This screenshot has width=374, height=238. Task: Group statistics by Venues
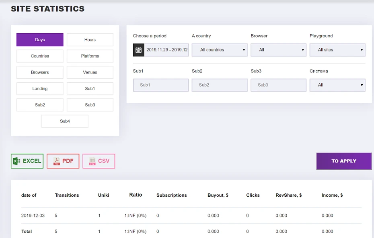click(90, 72)
